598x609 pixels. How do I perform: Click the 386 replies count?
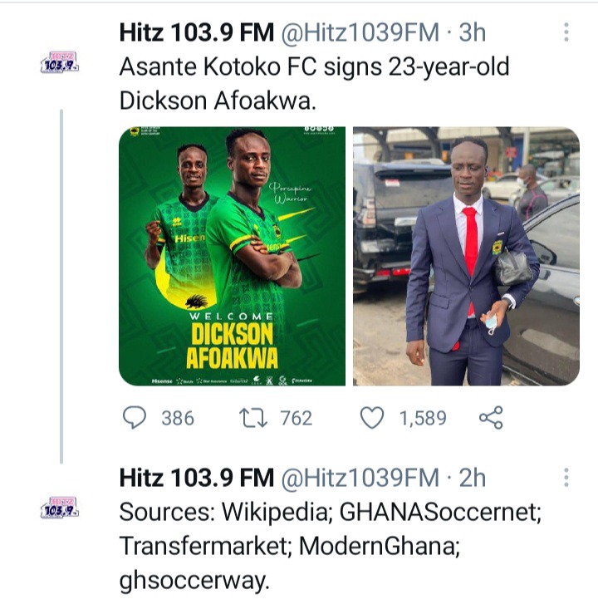(x=178, y=418)
